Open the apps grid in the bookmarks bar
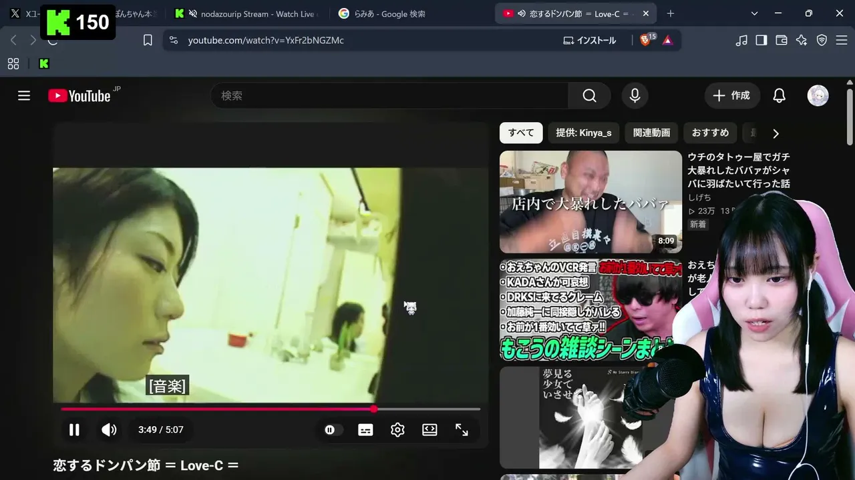Image resolution: width=855 pixels, height=480 pixels. [x=13, y=64]
